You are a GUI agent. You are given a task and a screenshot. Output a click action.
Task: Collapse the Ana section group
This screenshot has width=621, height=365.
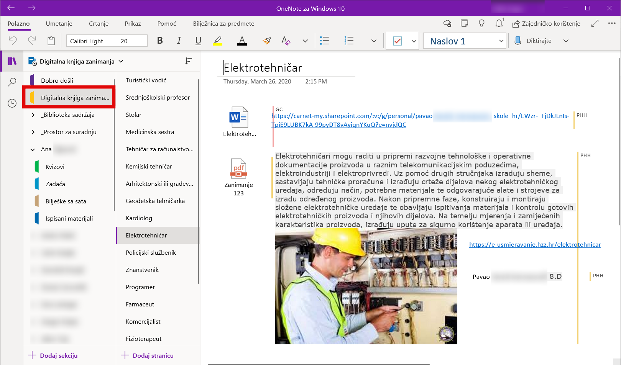point(33,149)
